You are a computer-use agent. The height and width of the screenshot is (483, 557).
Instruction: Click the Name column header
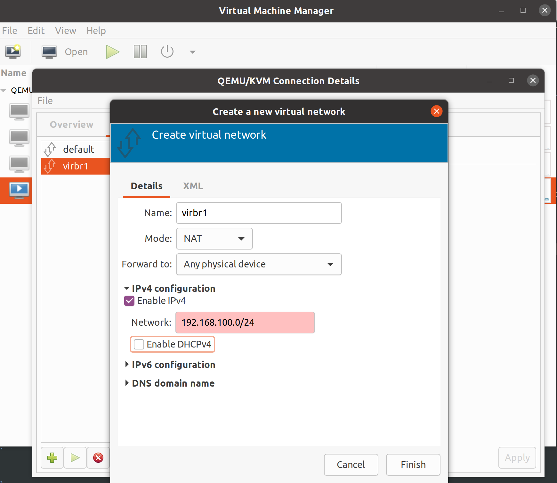[14, 73]
